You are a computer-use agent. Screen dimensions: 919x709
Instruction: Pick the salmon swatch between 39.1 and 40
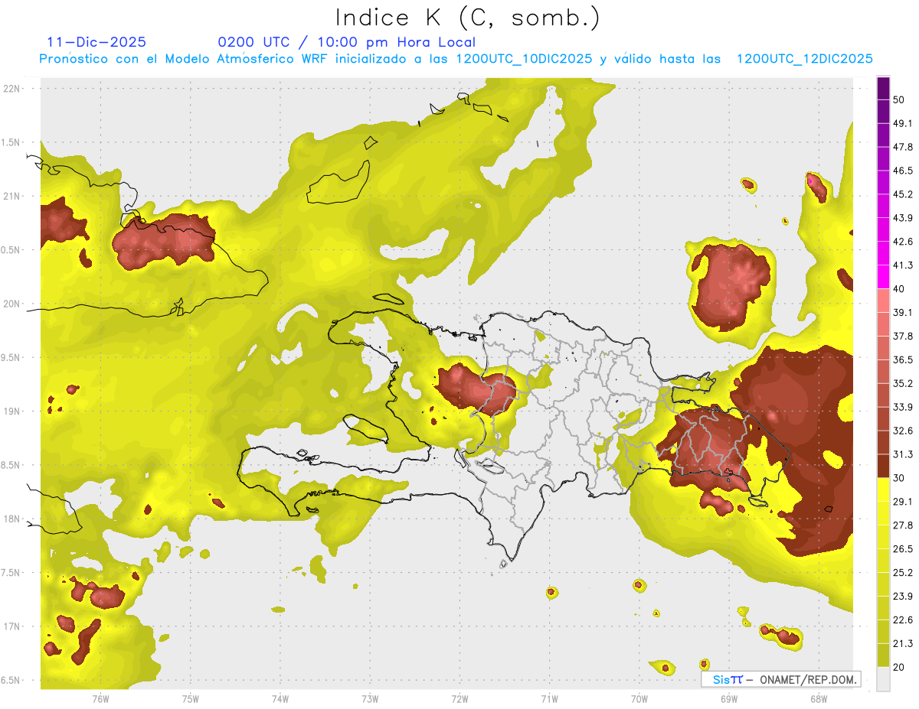pyautogui.click(x=883, y=301)
